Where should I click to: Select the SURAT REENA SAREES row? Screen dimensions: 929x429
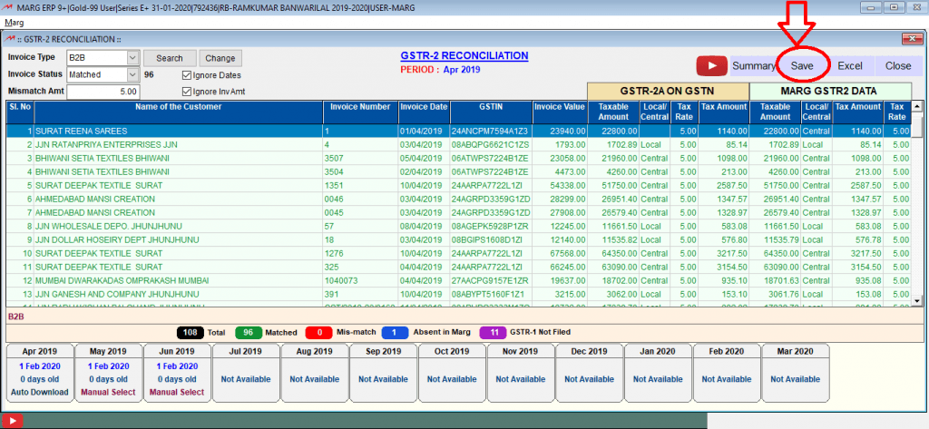point(458,131)
